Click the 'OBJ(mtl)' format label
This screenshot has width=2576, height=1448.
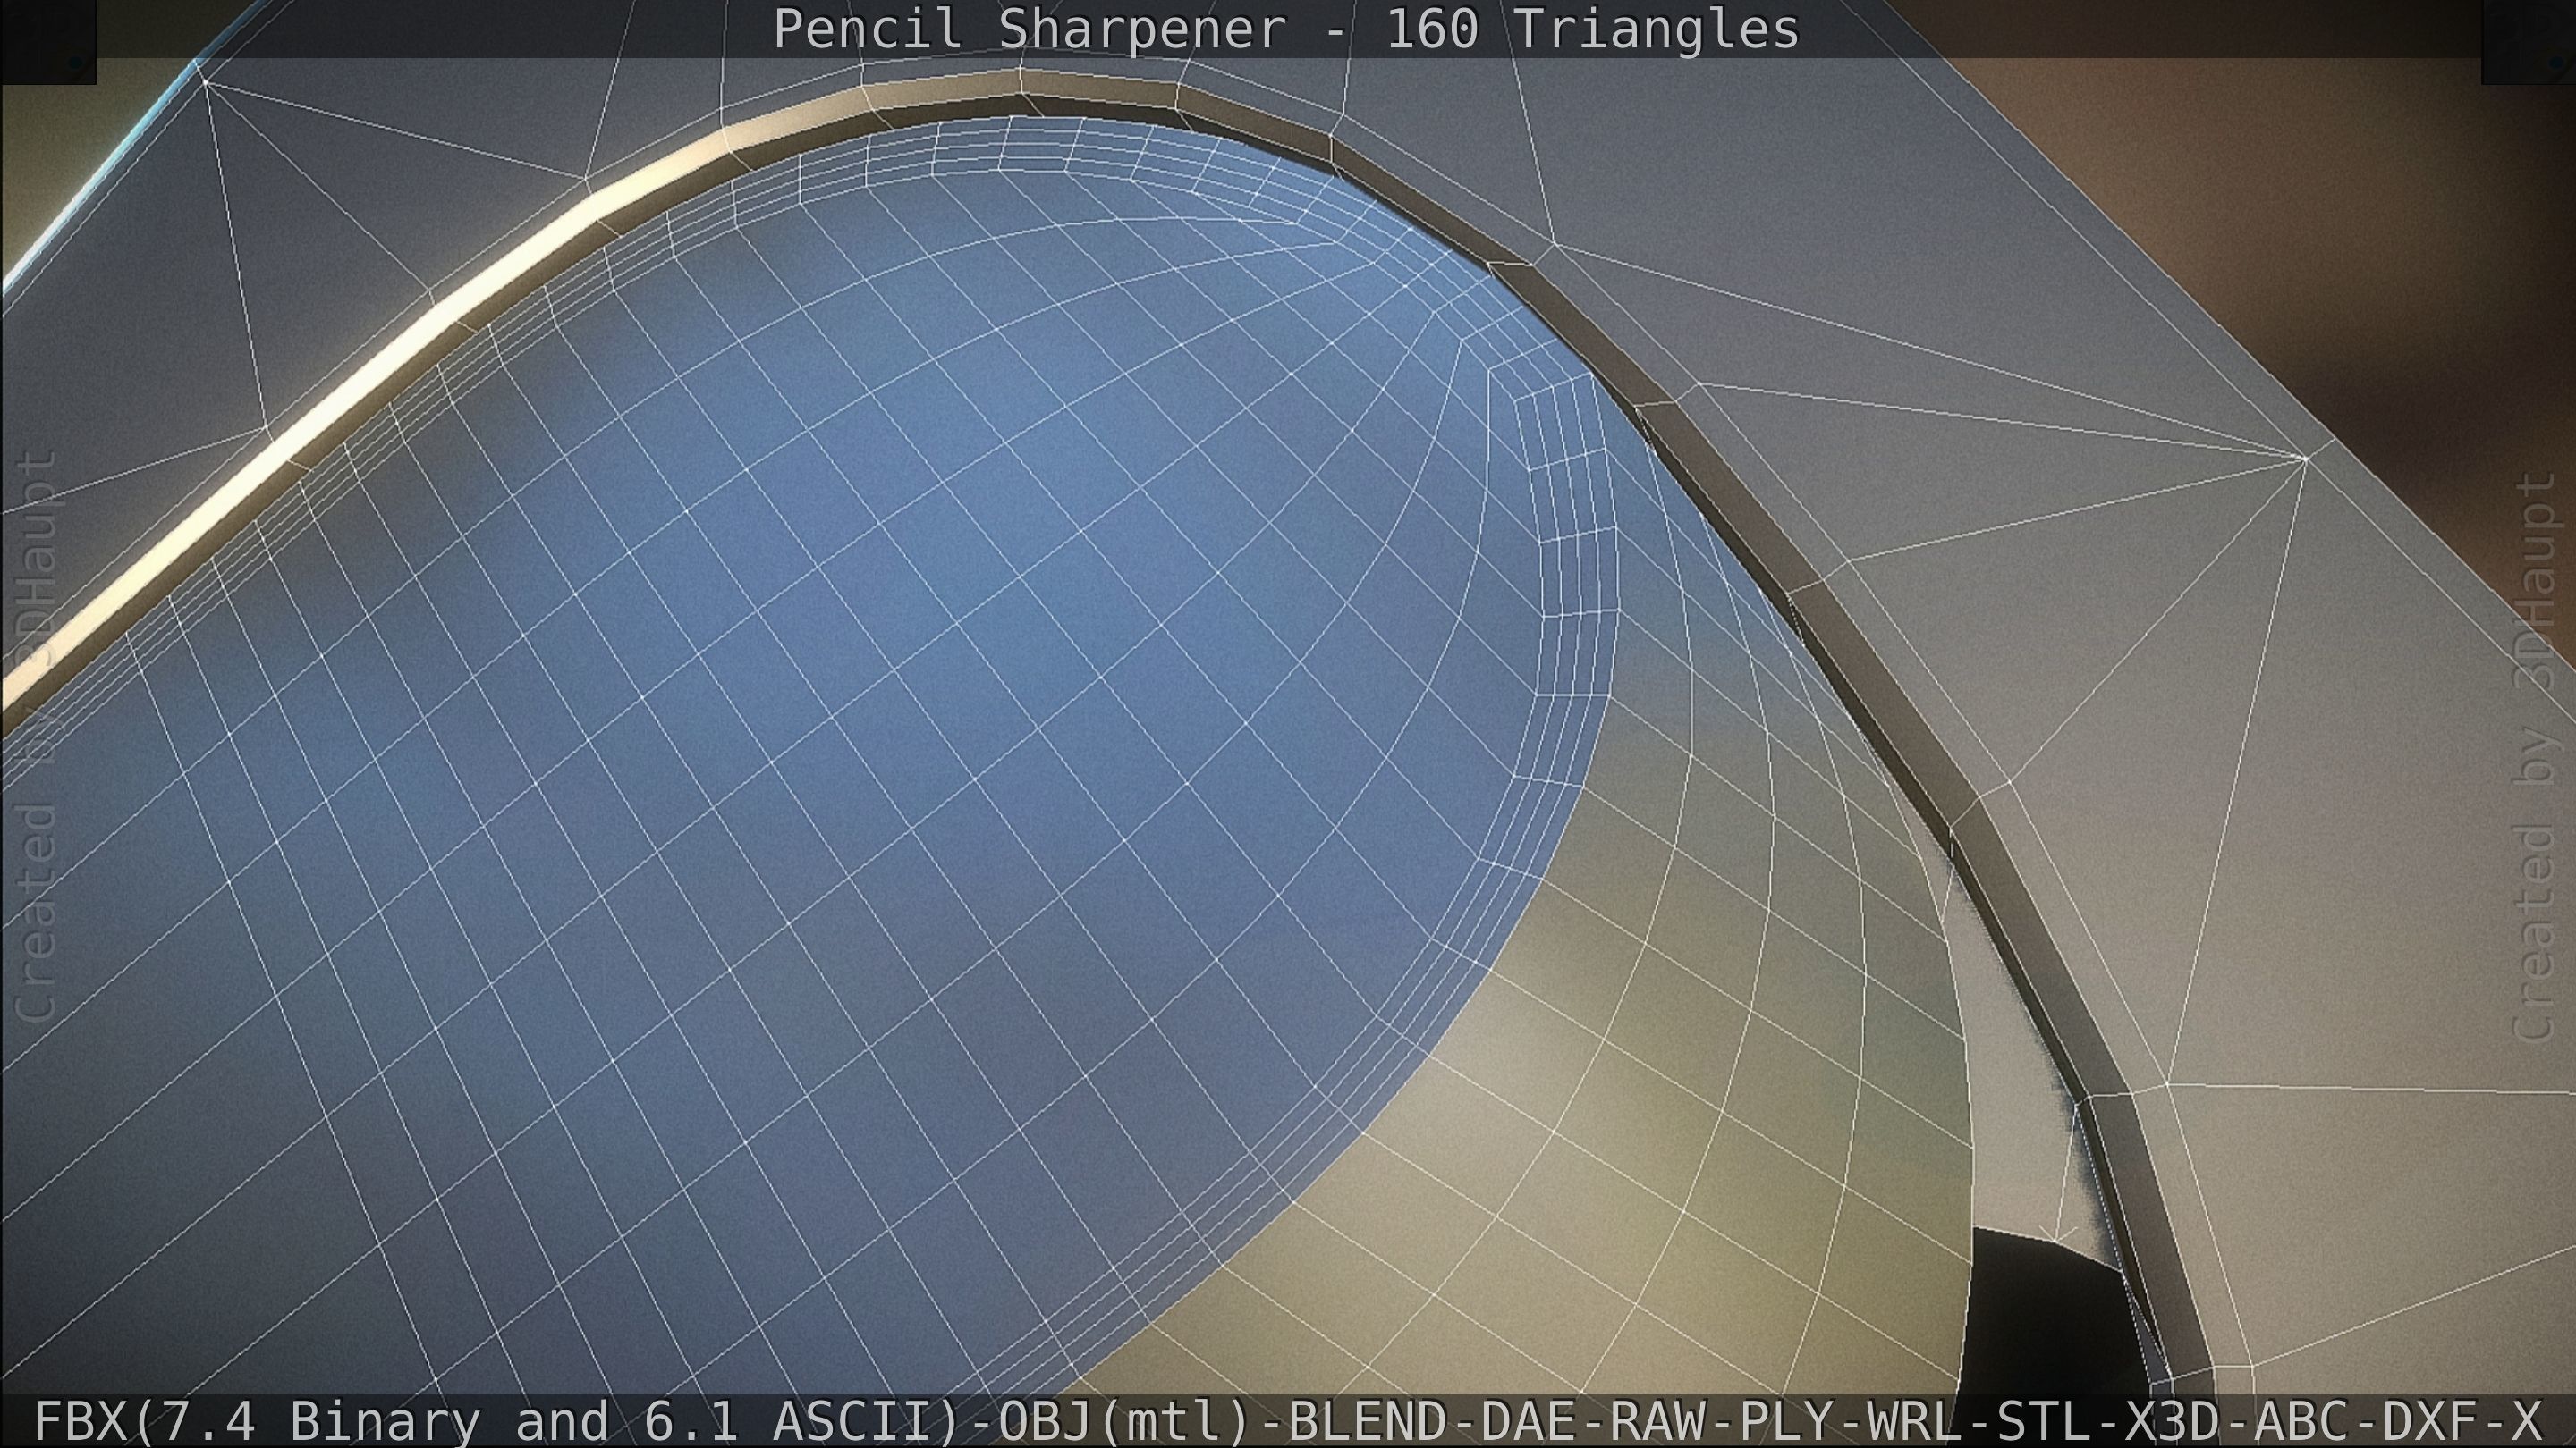pyautogui.click(x=1125, y=1422)
